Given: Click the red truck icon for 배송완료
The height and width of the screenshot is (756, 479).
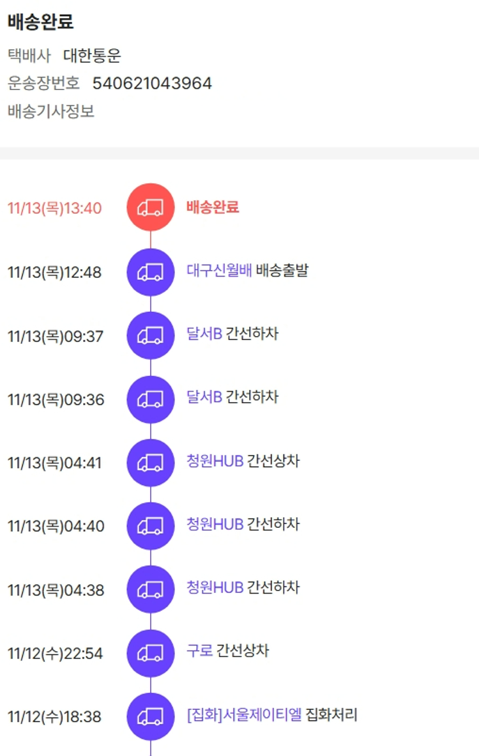Looking at the screenshot, I should (x=150, y=208).
